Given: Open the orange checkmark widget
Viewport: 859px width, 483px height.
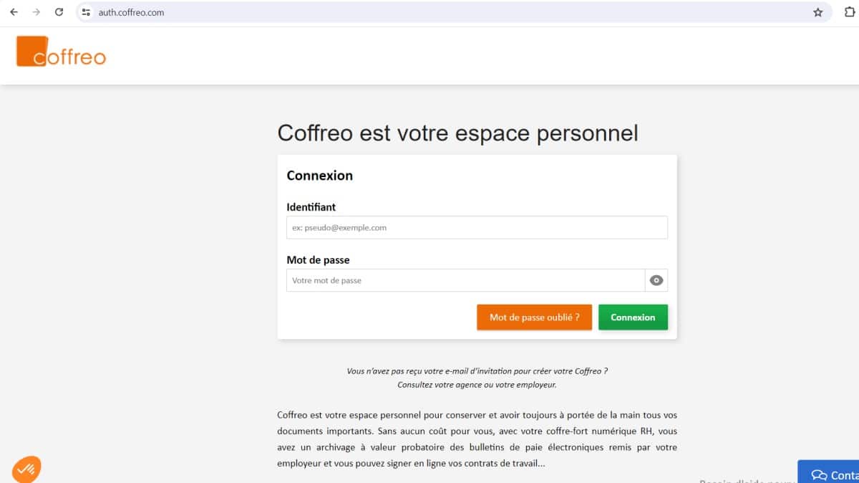Looking at the screenshot, I should coord(26,469).
